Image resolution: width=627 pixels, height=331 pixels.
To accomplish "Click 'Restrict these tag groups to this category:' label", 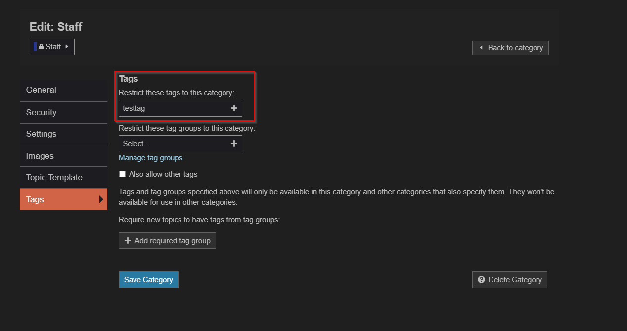I will pos(187,128).
